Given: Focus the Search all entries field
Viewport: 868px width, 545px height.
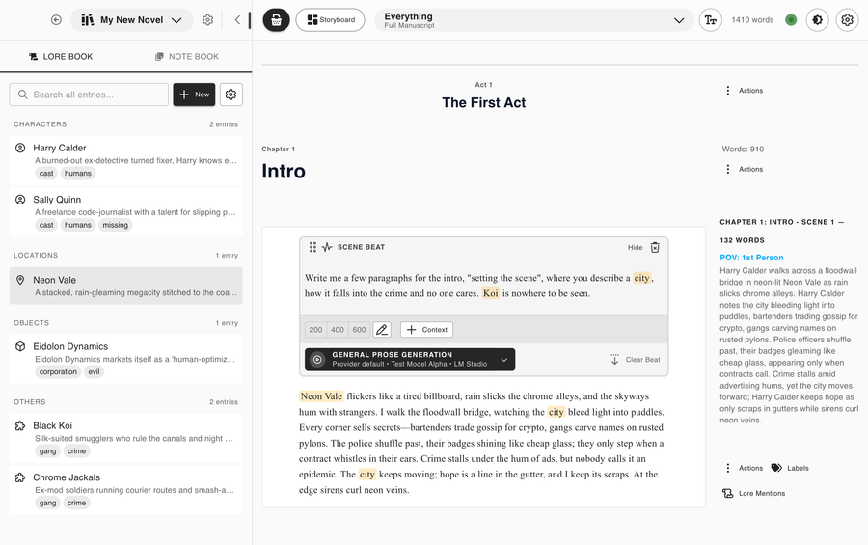Looking at the screenshot, I should point(89,95).
